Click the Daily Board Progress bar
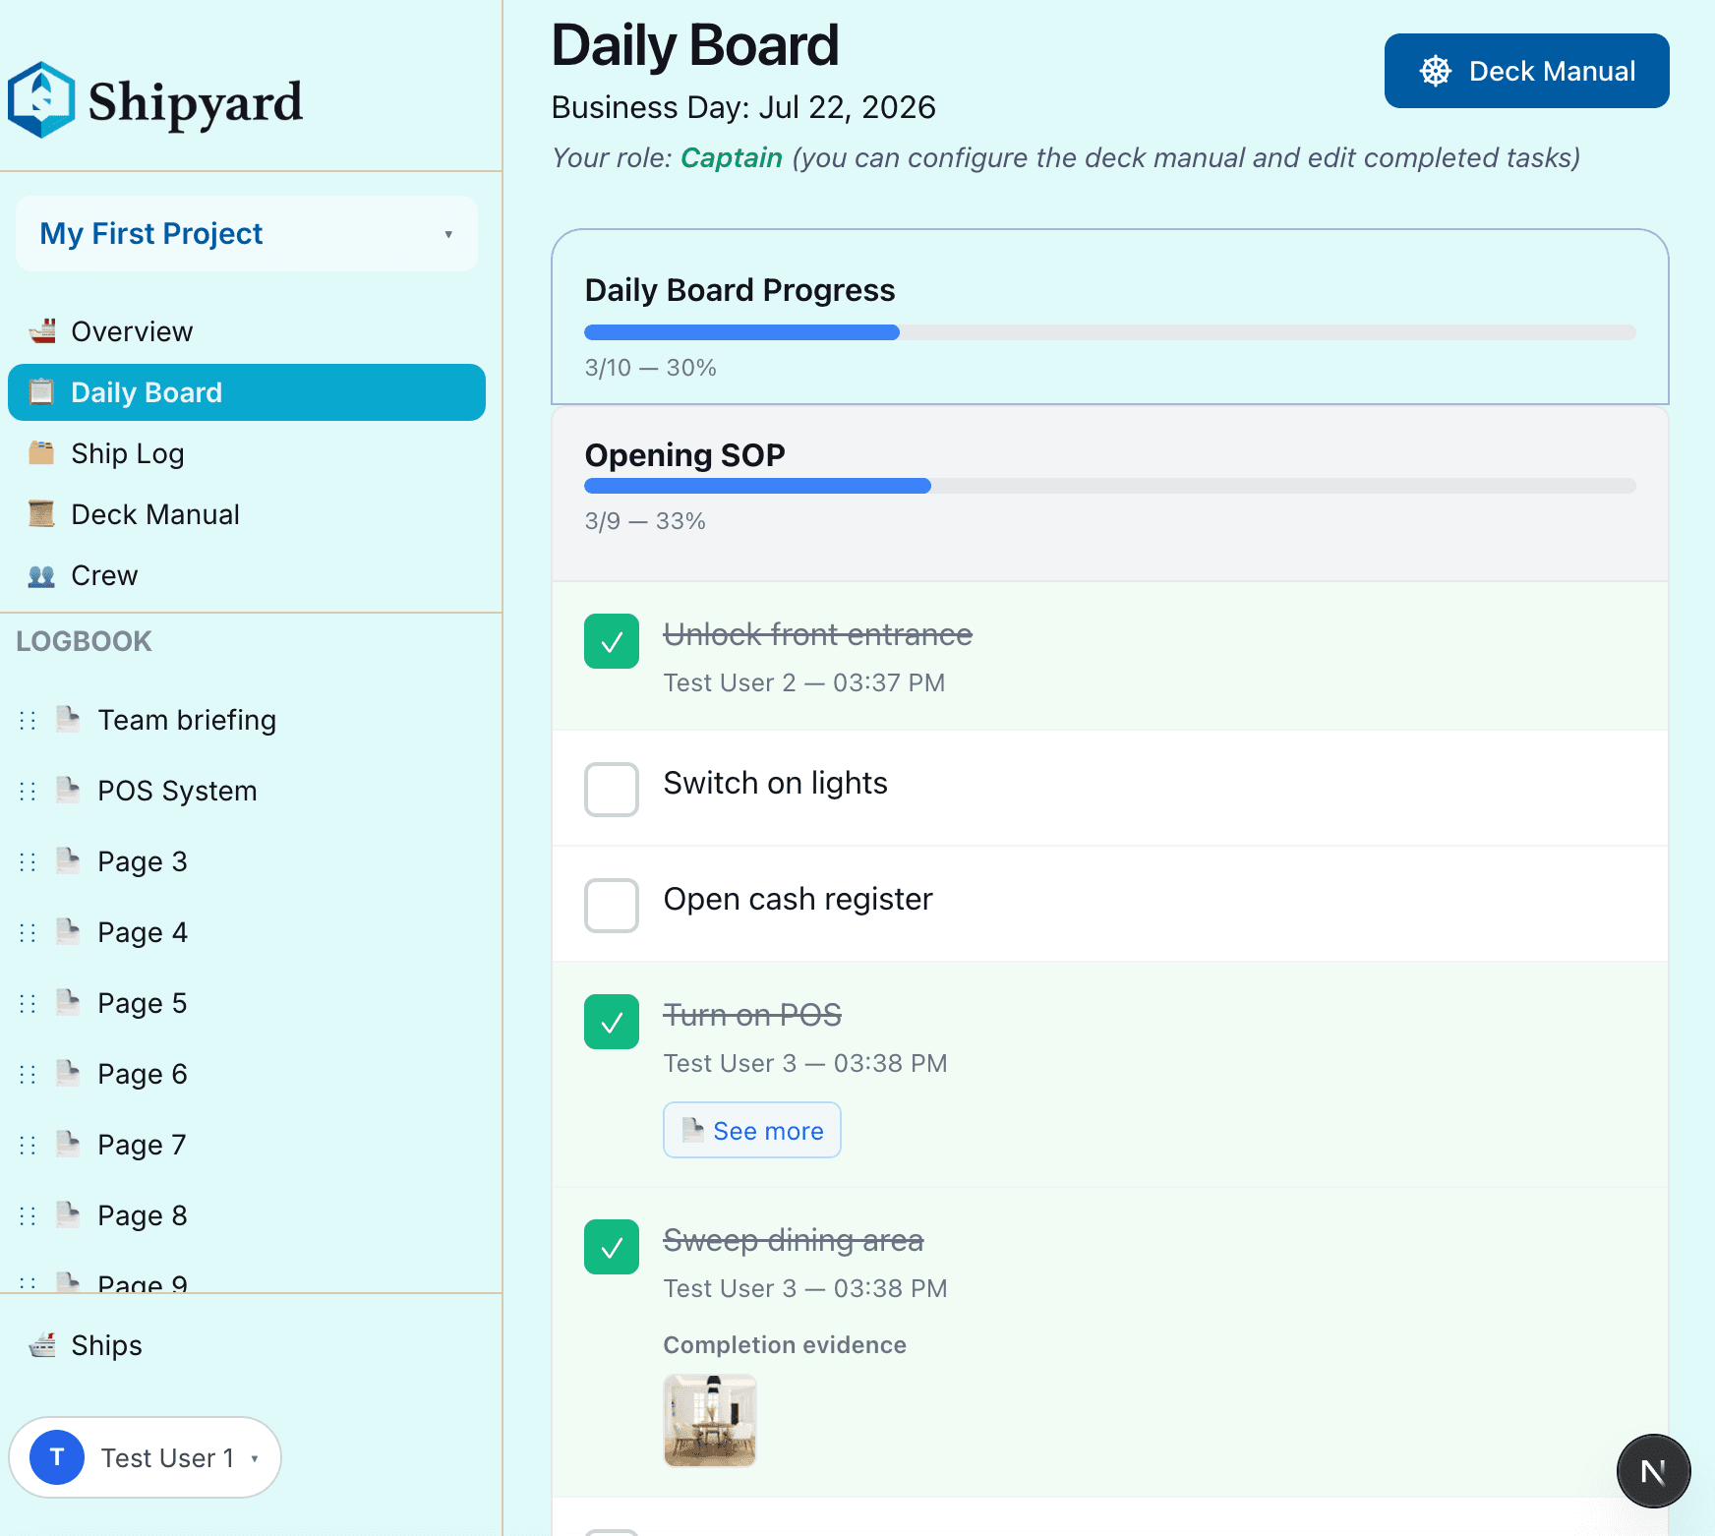The image size is (1715, 1536). [1109, 332]
